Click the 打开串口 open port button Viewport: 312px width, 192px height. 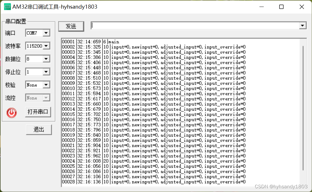(x=38, y=112)
